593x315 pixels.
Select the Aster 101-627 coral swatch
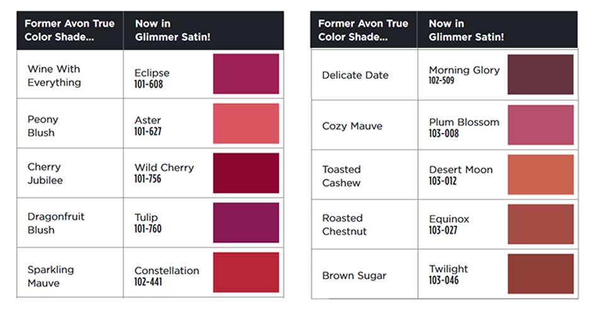coord(246,123)
